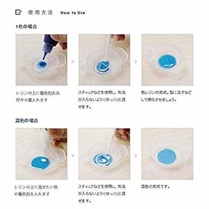The height and width of the screenshot is (209, 209).
Task: Open the single-color stick mixing photo
Action: pyautogui.click(x=104, y=60)
